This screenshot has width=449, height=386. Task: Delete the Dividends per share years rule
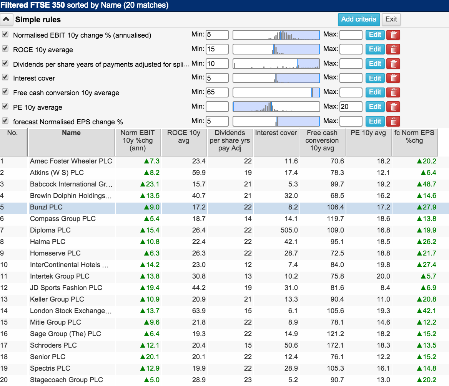393,64
